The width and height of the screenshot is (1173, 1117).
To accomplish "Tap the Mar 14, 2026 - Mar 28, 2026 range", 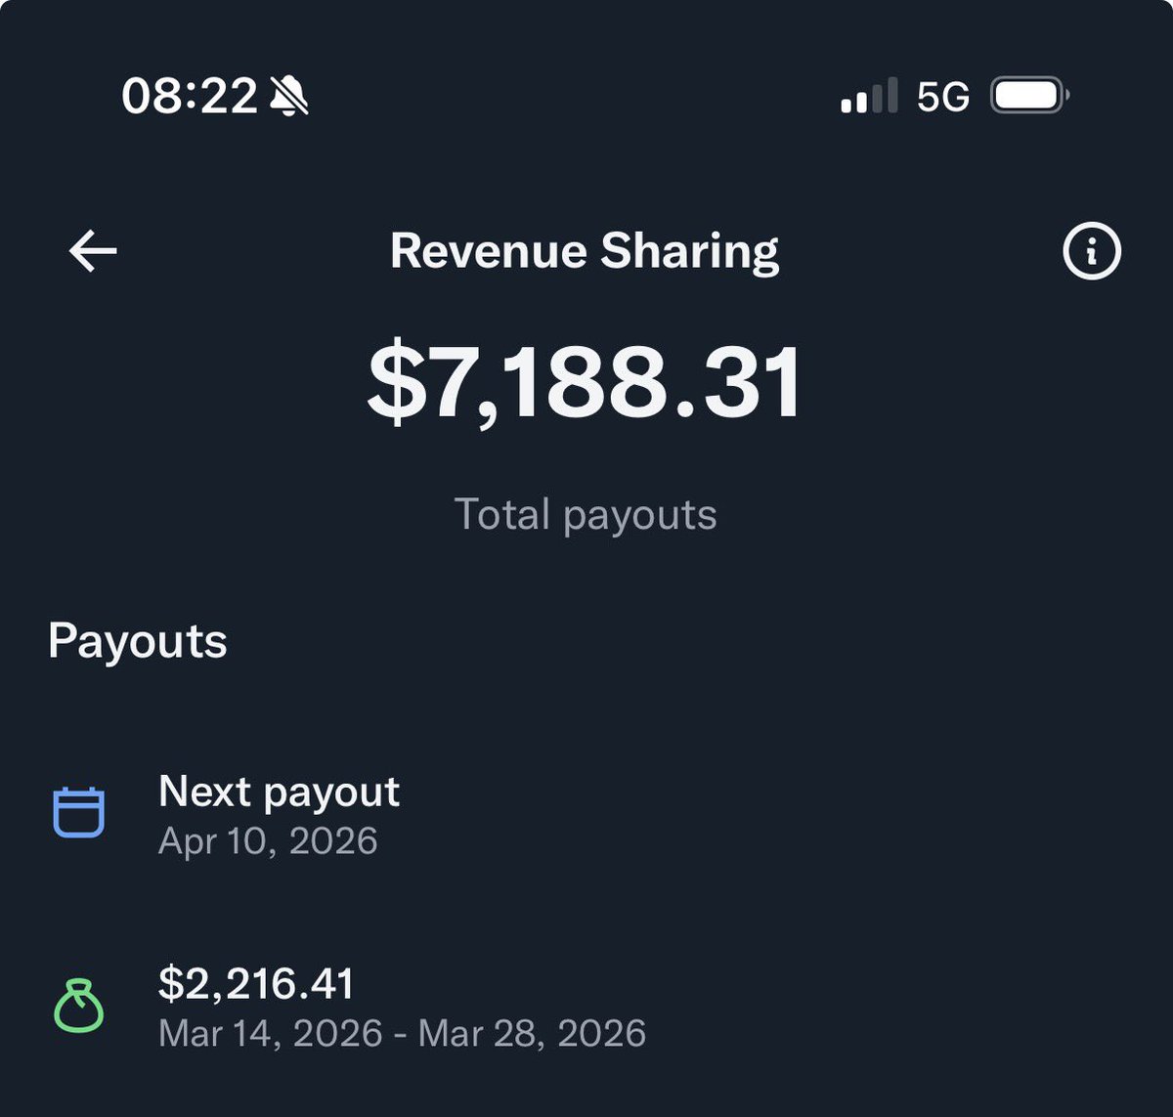I will click(402, 1033).
